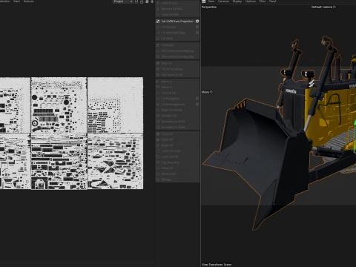The width and height of the screenshot is (356, 267).
Task: Apply the Mirror V command
Action: coord(177,87)
